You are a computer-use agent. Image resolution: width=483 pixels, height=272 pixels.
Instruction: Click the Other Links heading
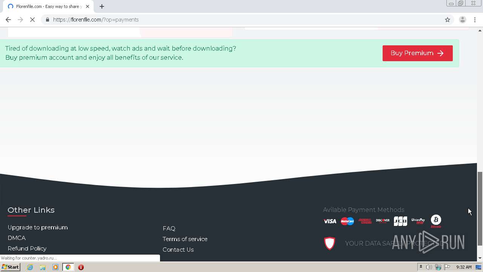point(31,210)
